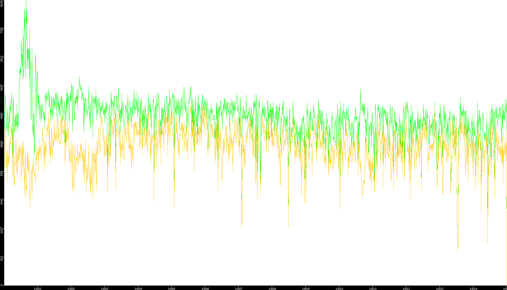507x290 pixels.
Task: Select the 2441 y-axis value
Action: [x=2, y=201]
